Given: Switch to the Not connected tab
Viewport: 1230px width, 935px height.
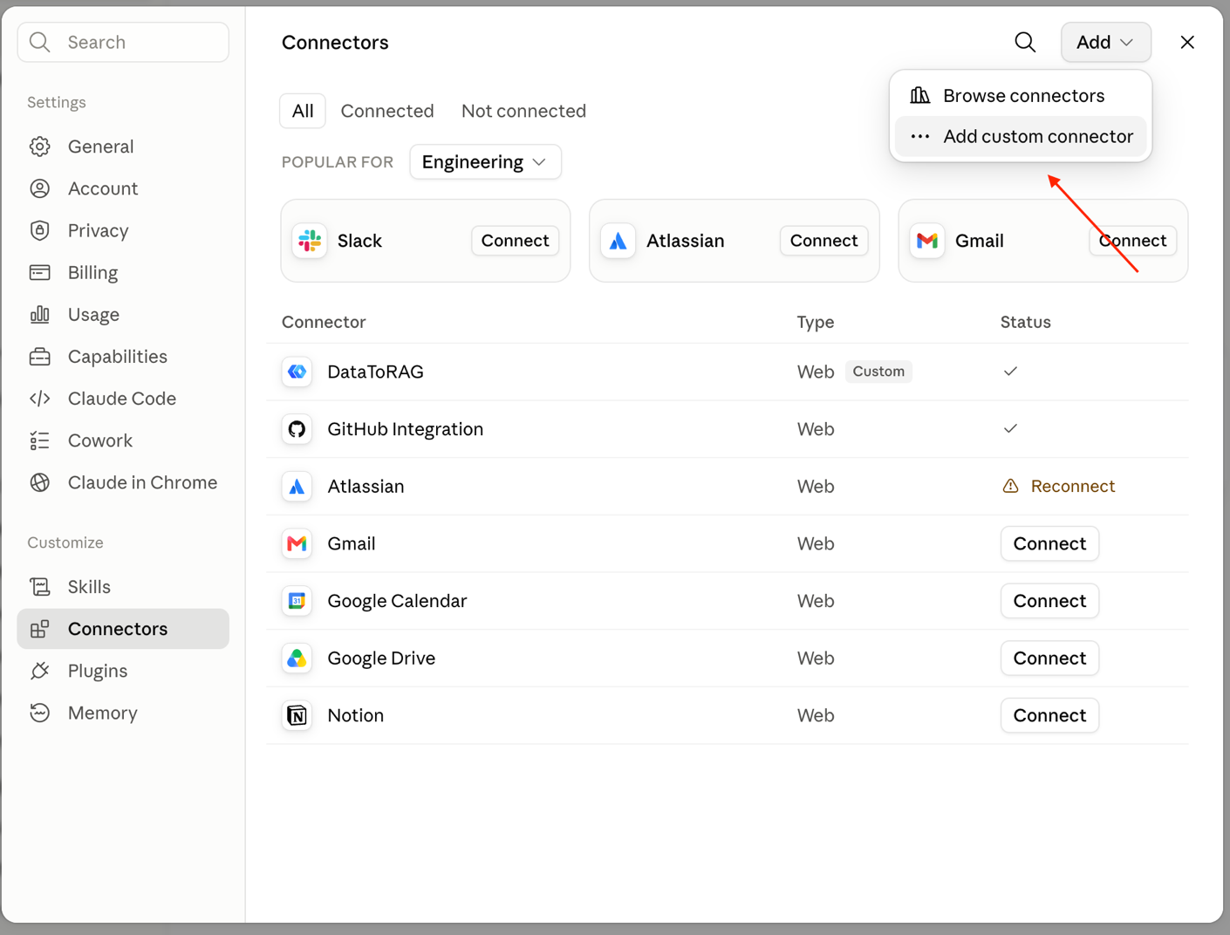Looking at the screenshot, I should [523, 111].
